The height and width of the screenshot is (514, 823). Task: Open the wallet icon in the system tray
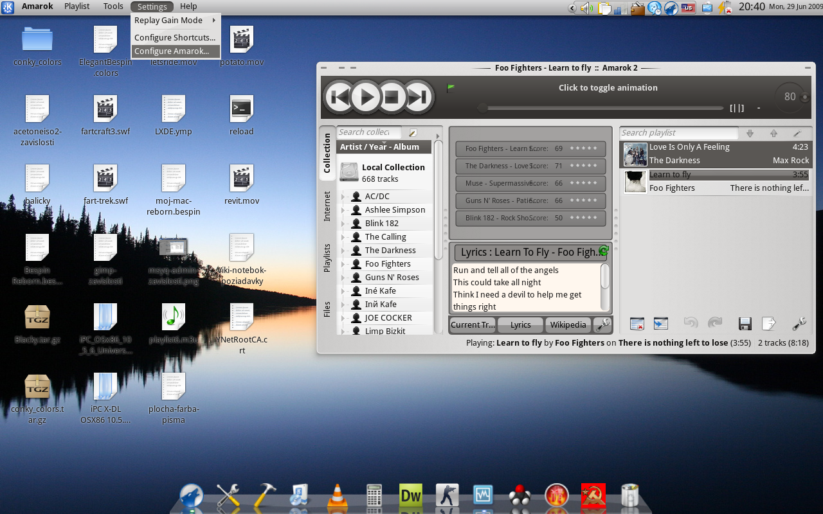pyautogui.click(x=638, y=8)
